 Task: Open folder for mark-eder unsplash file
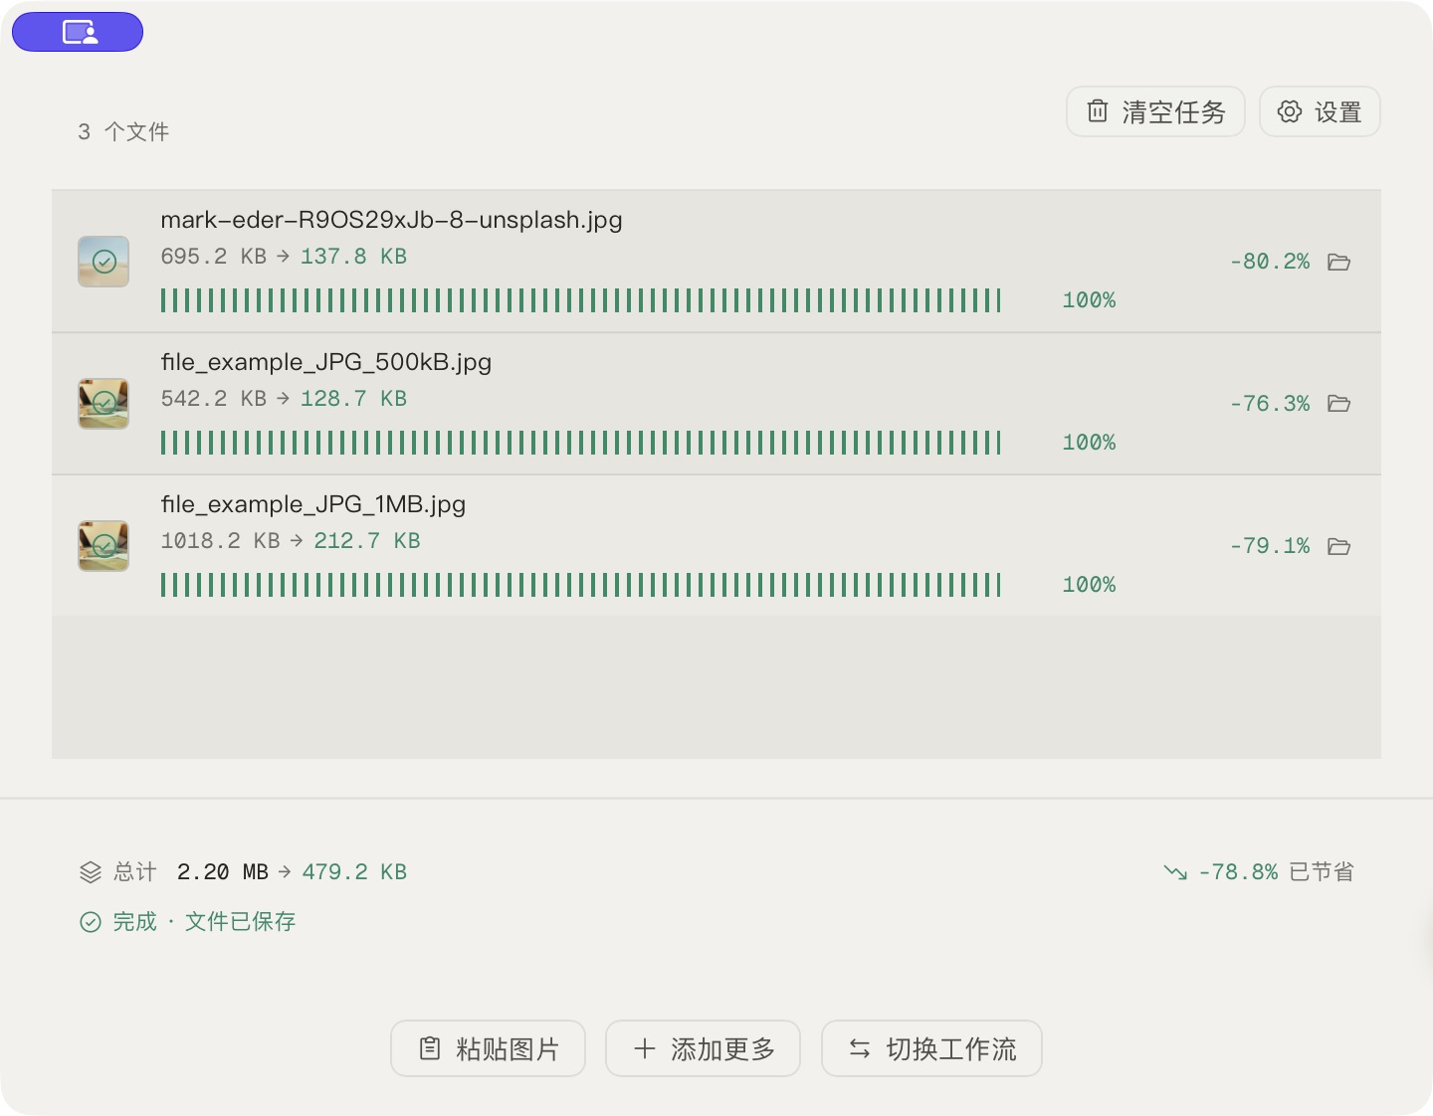[1339, 262]
